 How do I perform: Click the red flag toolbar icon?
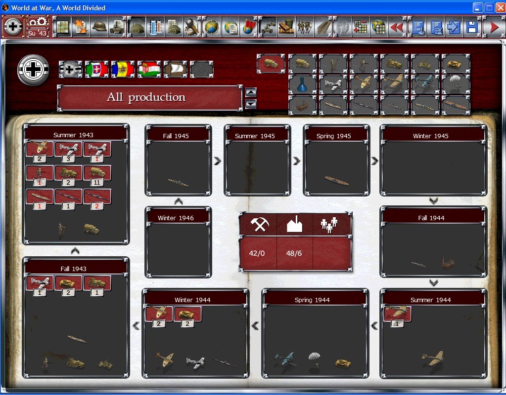point(248,27)
